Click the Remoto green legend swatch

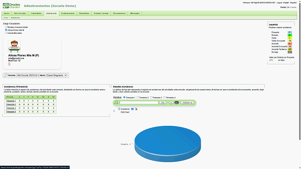pos(290,35)
